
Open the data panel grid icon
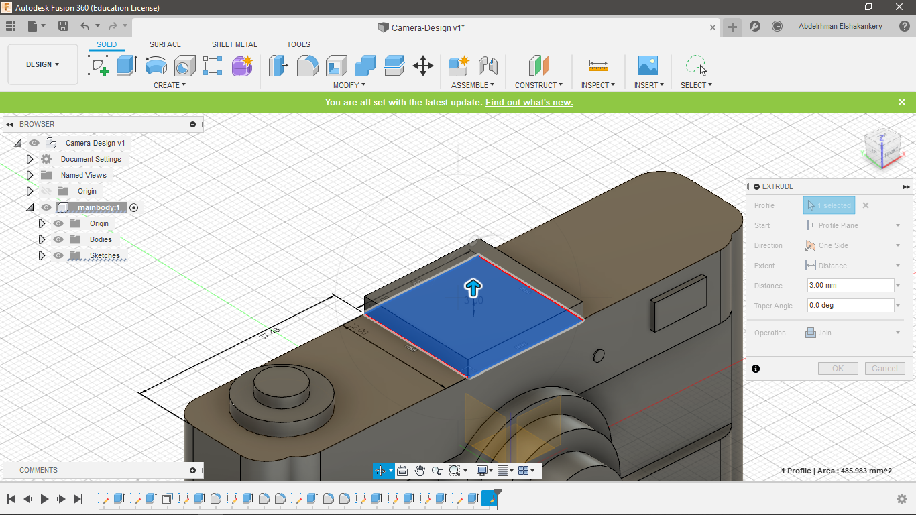pyautogui.click(x=11, y=26)
